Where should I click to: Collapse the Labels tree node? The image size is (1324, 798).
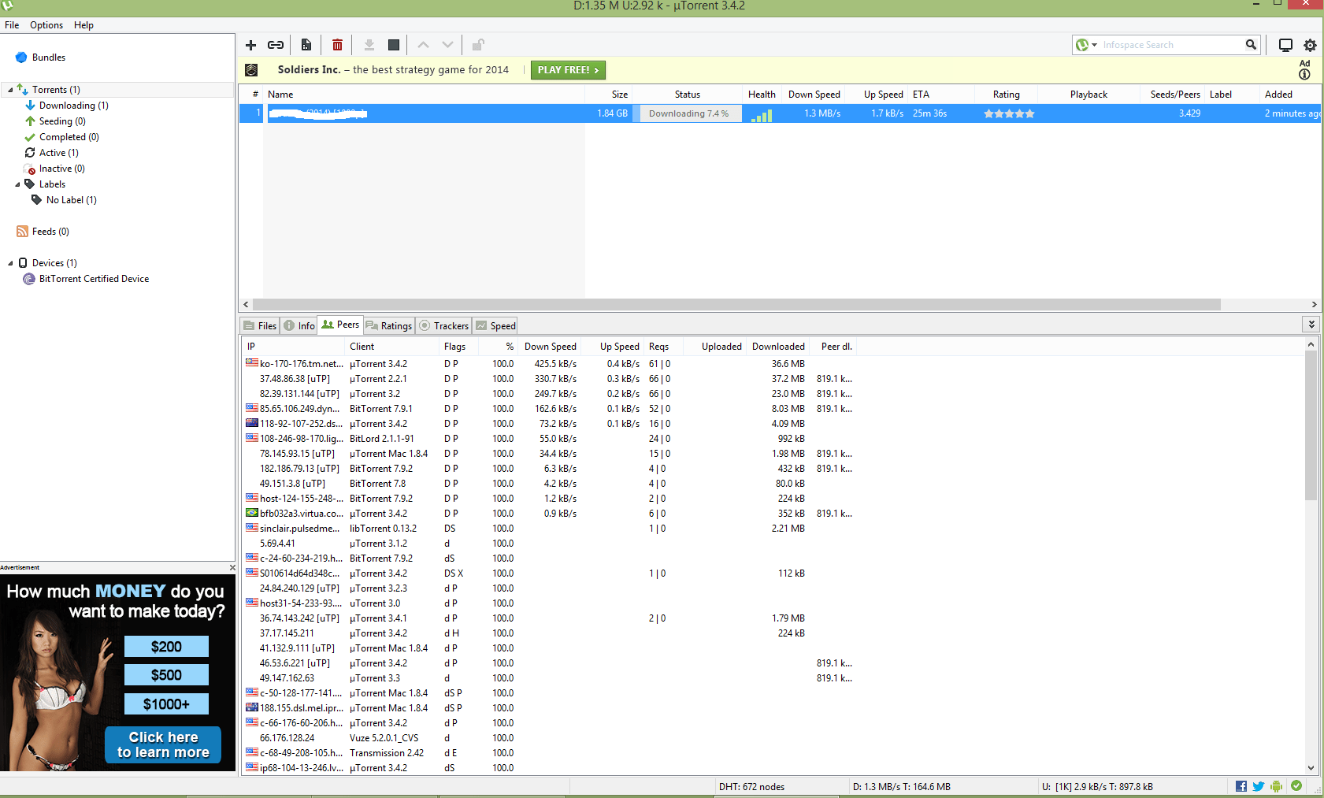(17, 184)
